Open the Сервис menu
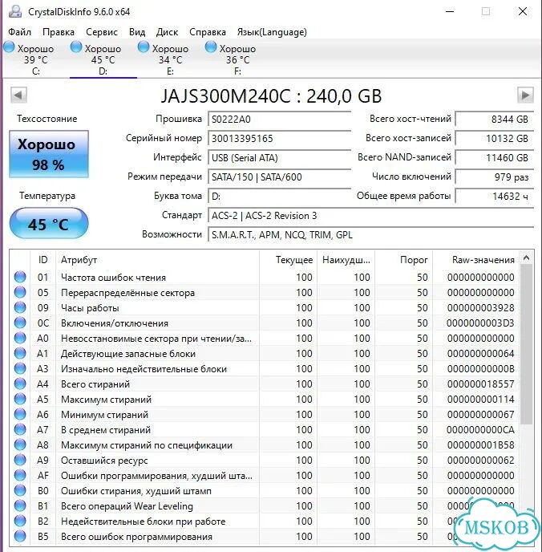 [x=102, y=32]
